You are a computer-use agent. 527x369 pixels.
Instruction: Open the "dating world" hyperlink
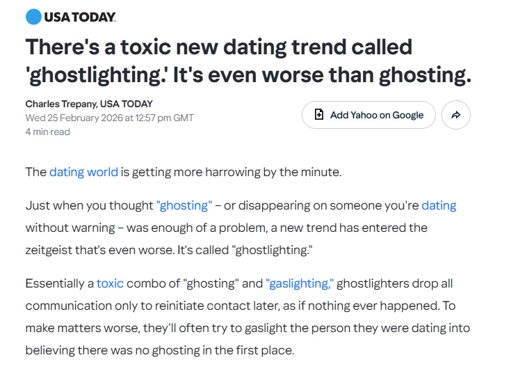(83, 171)
